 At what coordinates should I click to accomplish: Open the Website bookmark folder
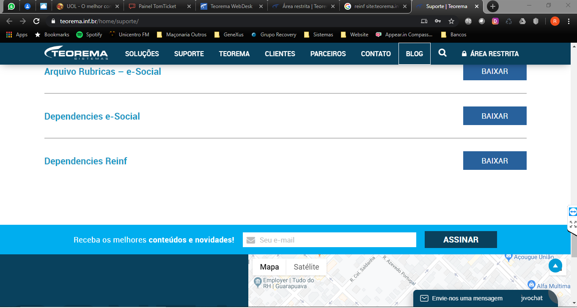[354, 35]
